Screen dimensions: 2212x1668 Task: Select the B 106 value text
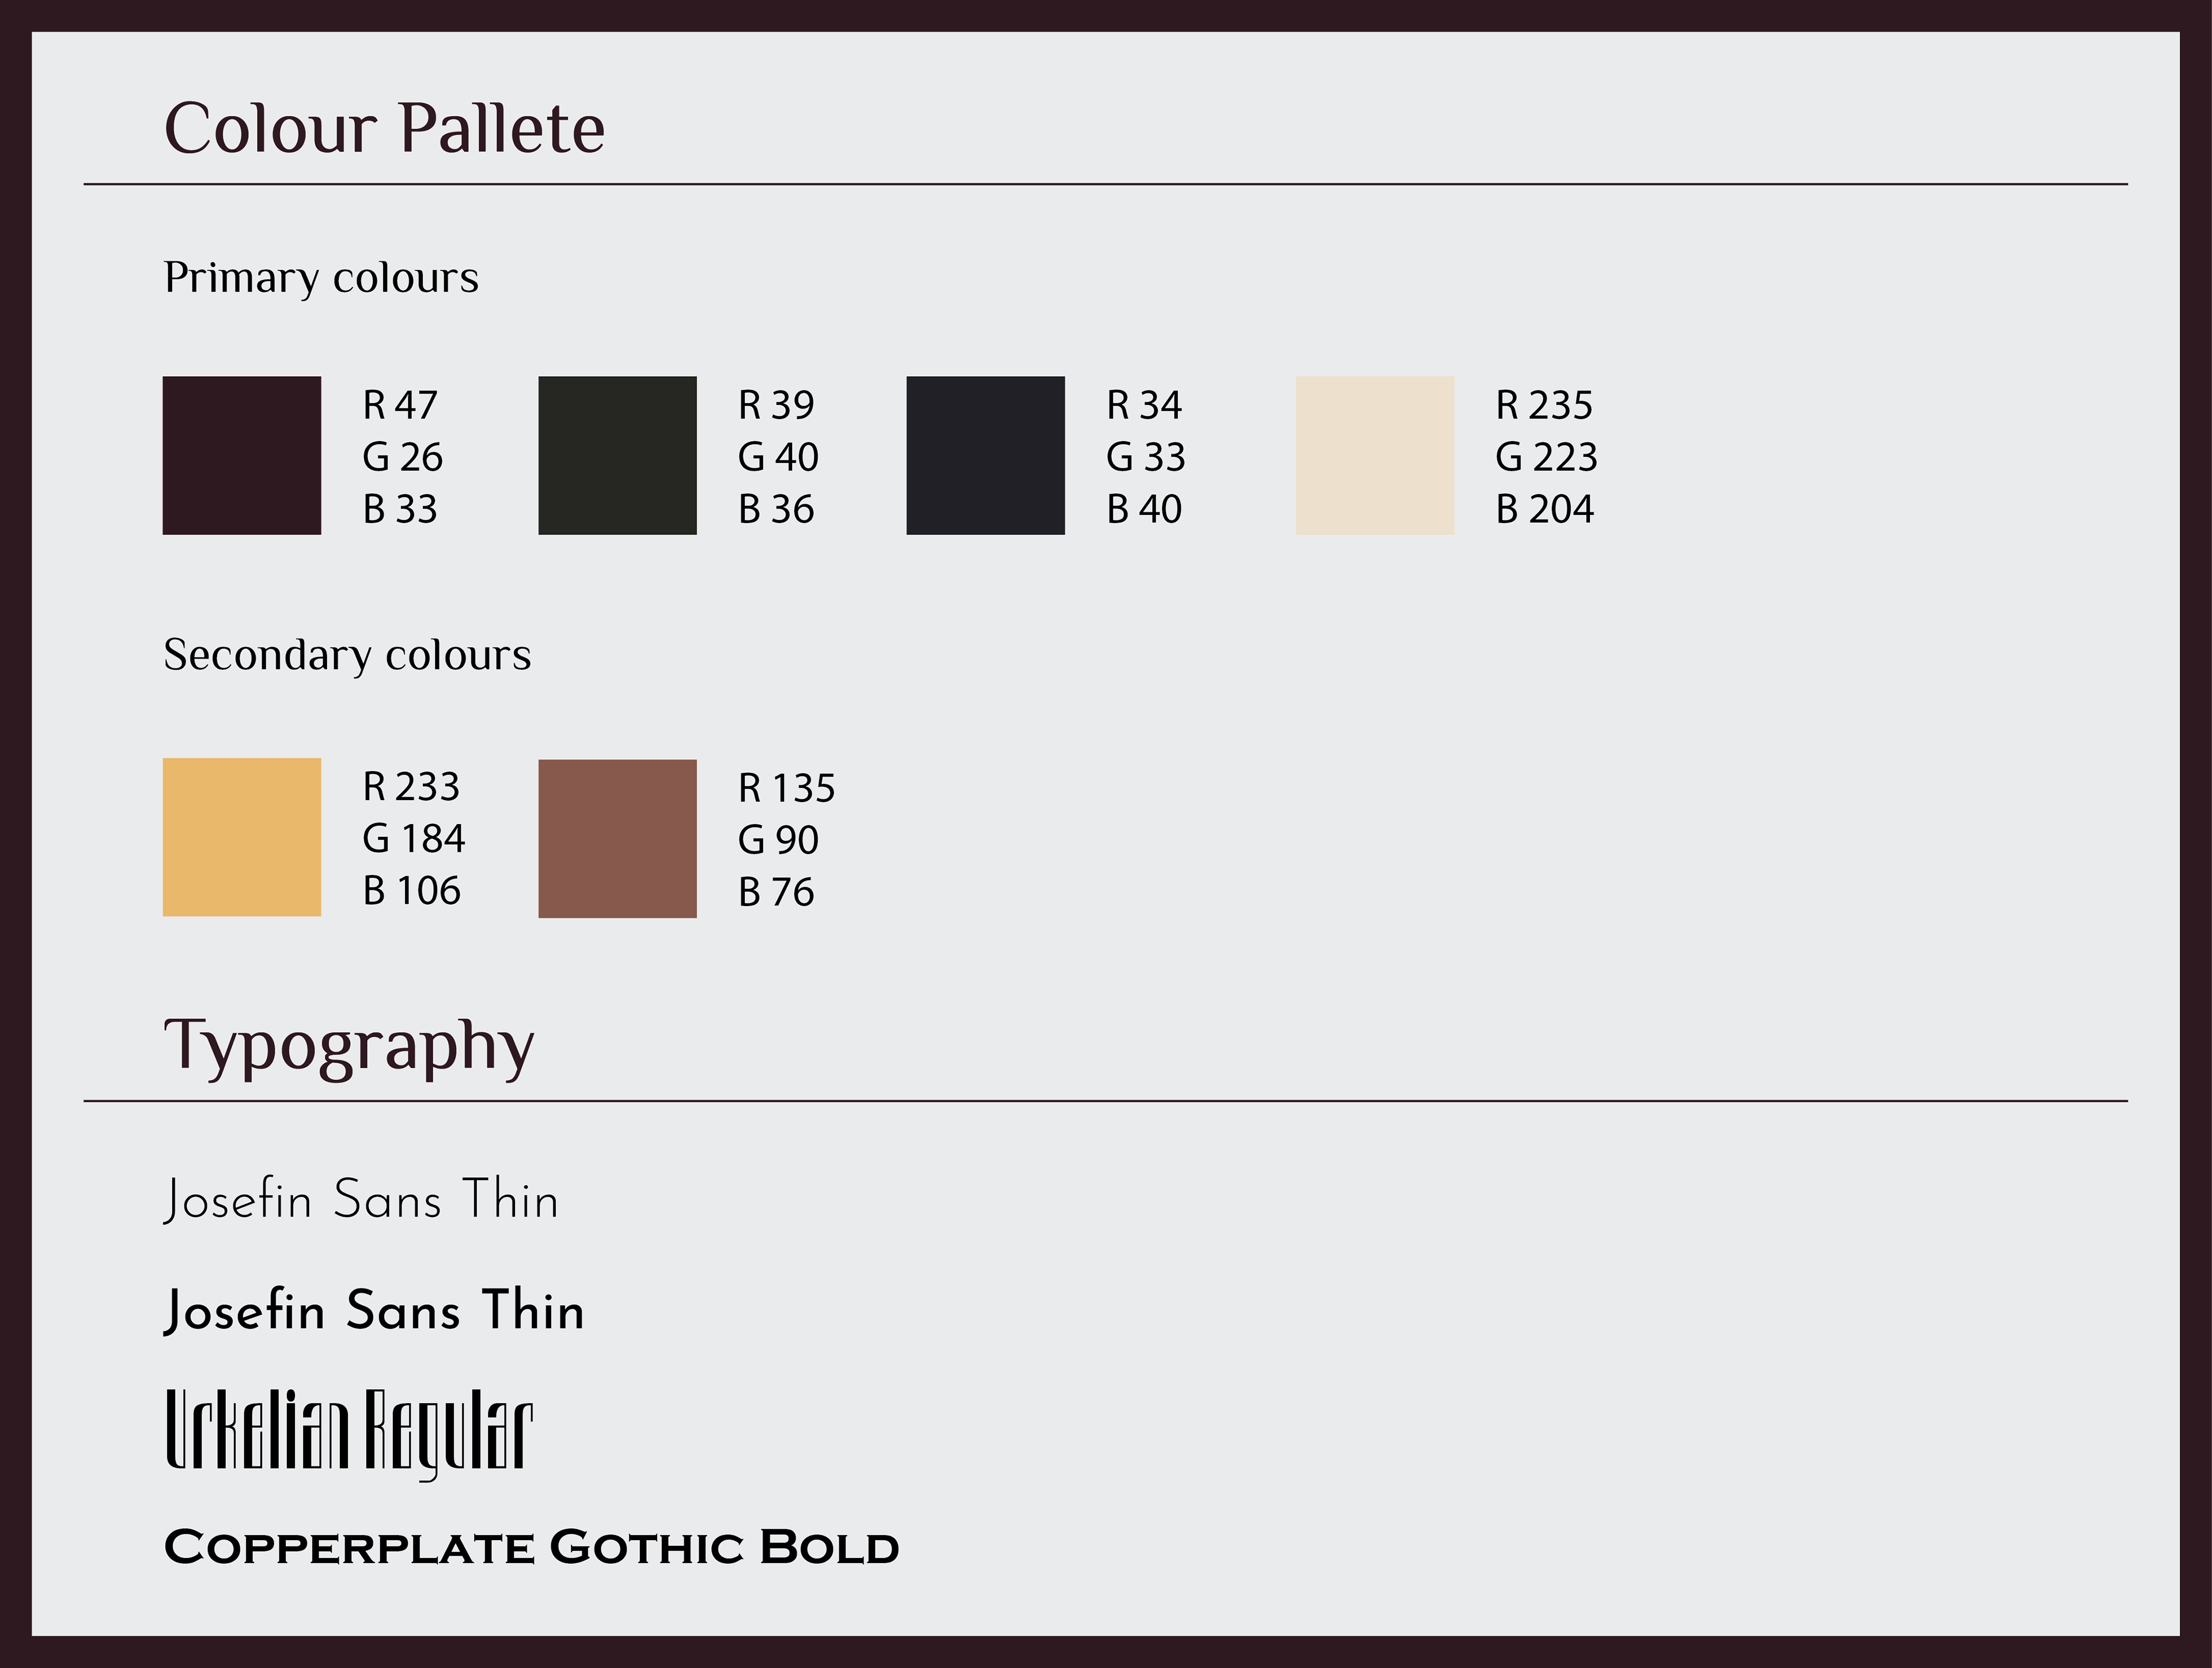pos(412,891)
